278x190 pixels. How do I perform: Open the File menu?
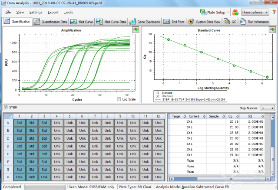[x=8, y=12]
